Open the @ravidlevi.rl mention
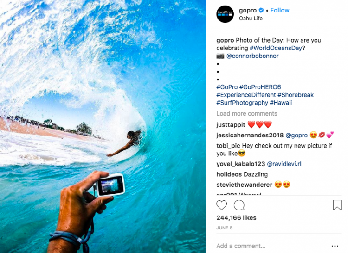348x253 pixels. click(284, 164)
